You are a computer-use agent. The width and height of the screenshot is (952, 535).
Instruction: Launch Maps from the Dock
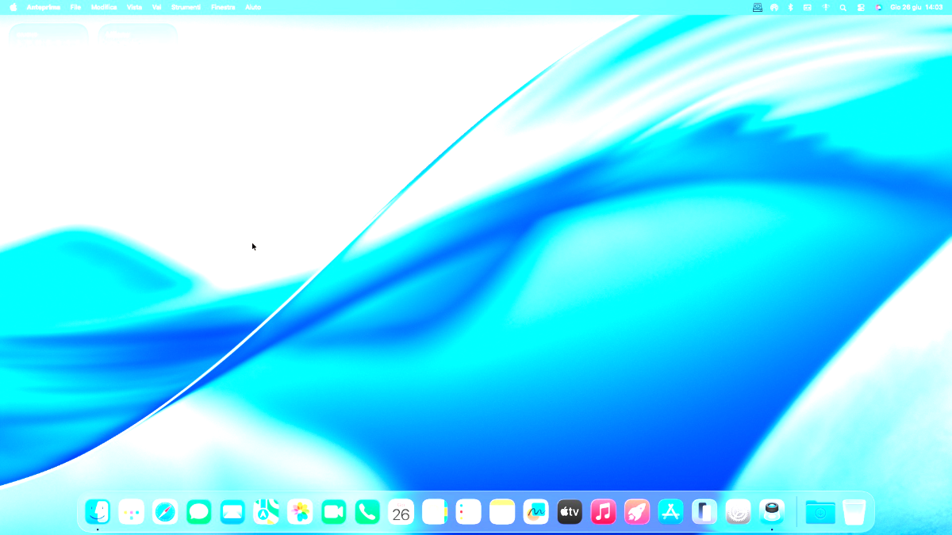pyautogui.click(x=267, y=512)
